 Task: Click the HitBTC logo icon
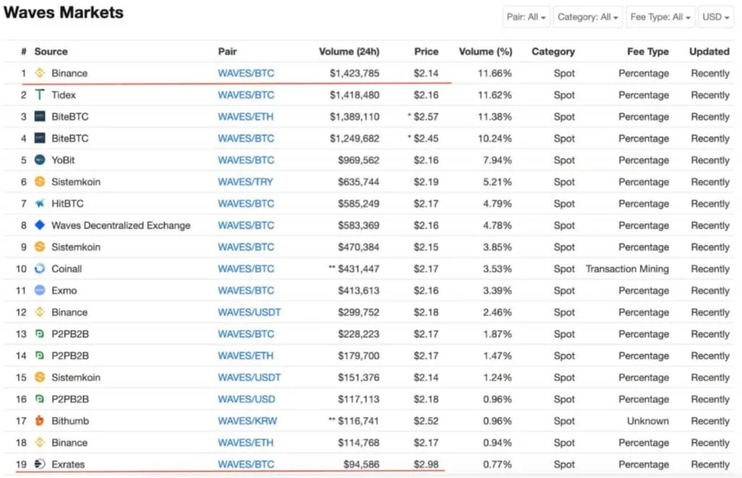coord(40,204)
